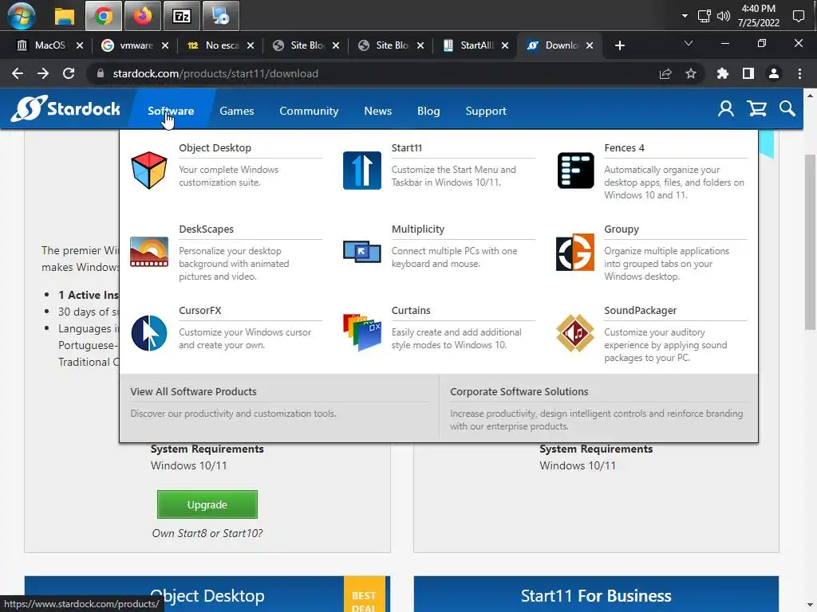Close the vmware tab
The image size is (817, 612).
(165, 45)
